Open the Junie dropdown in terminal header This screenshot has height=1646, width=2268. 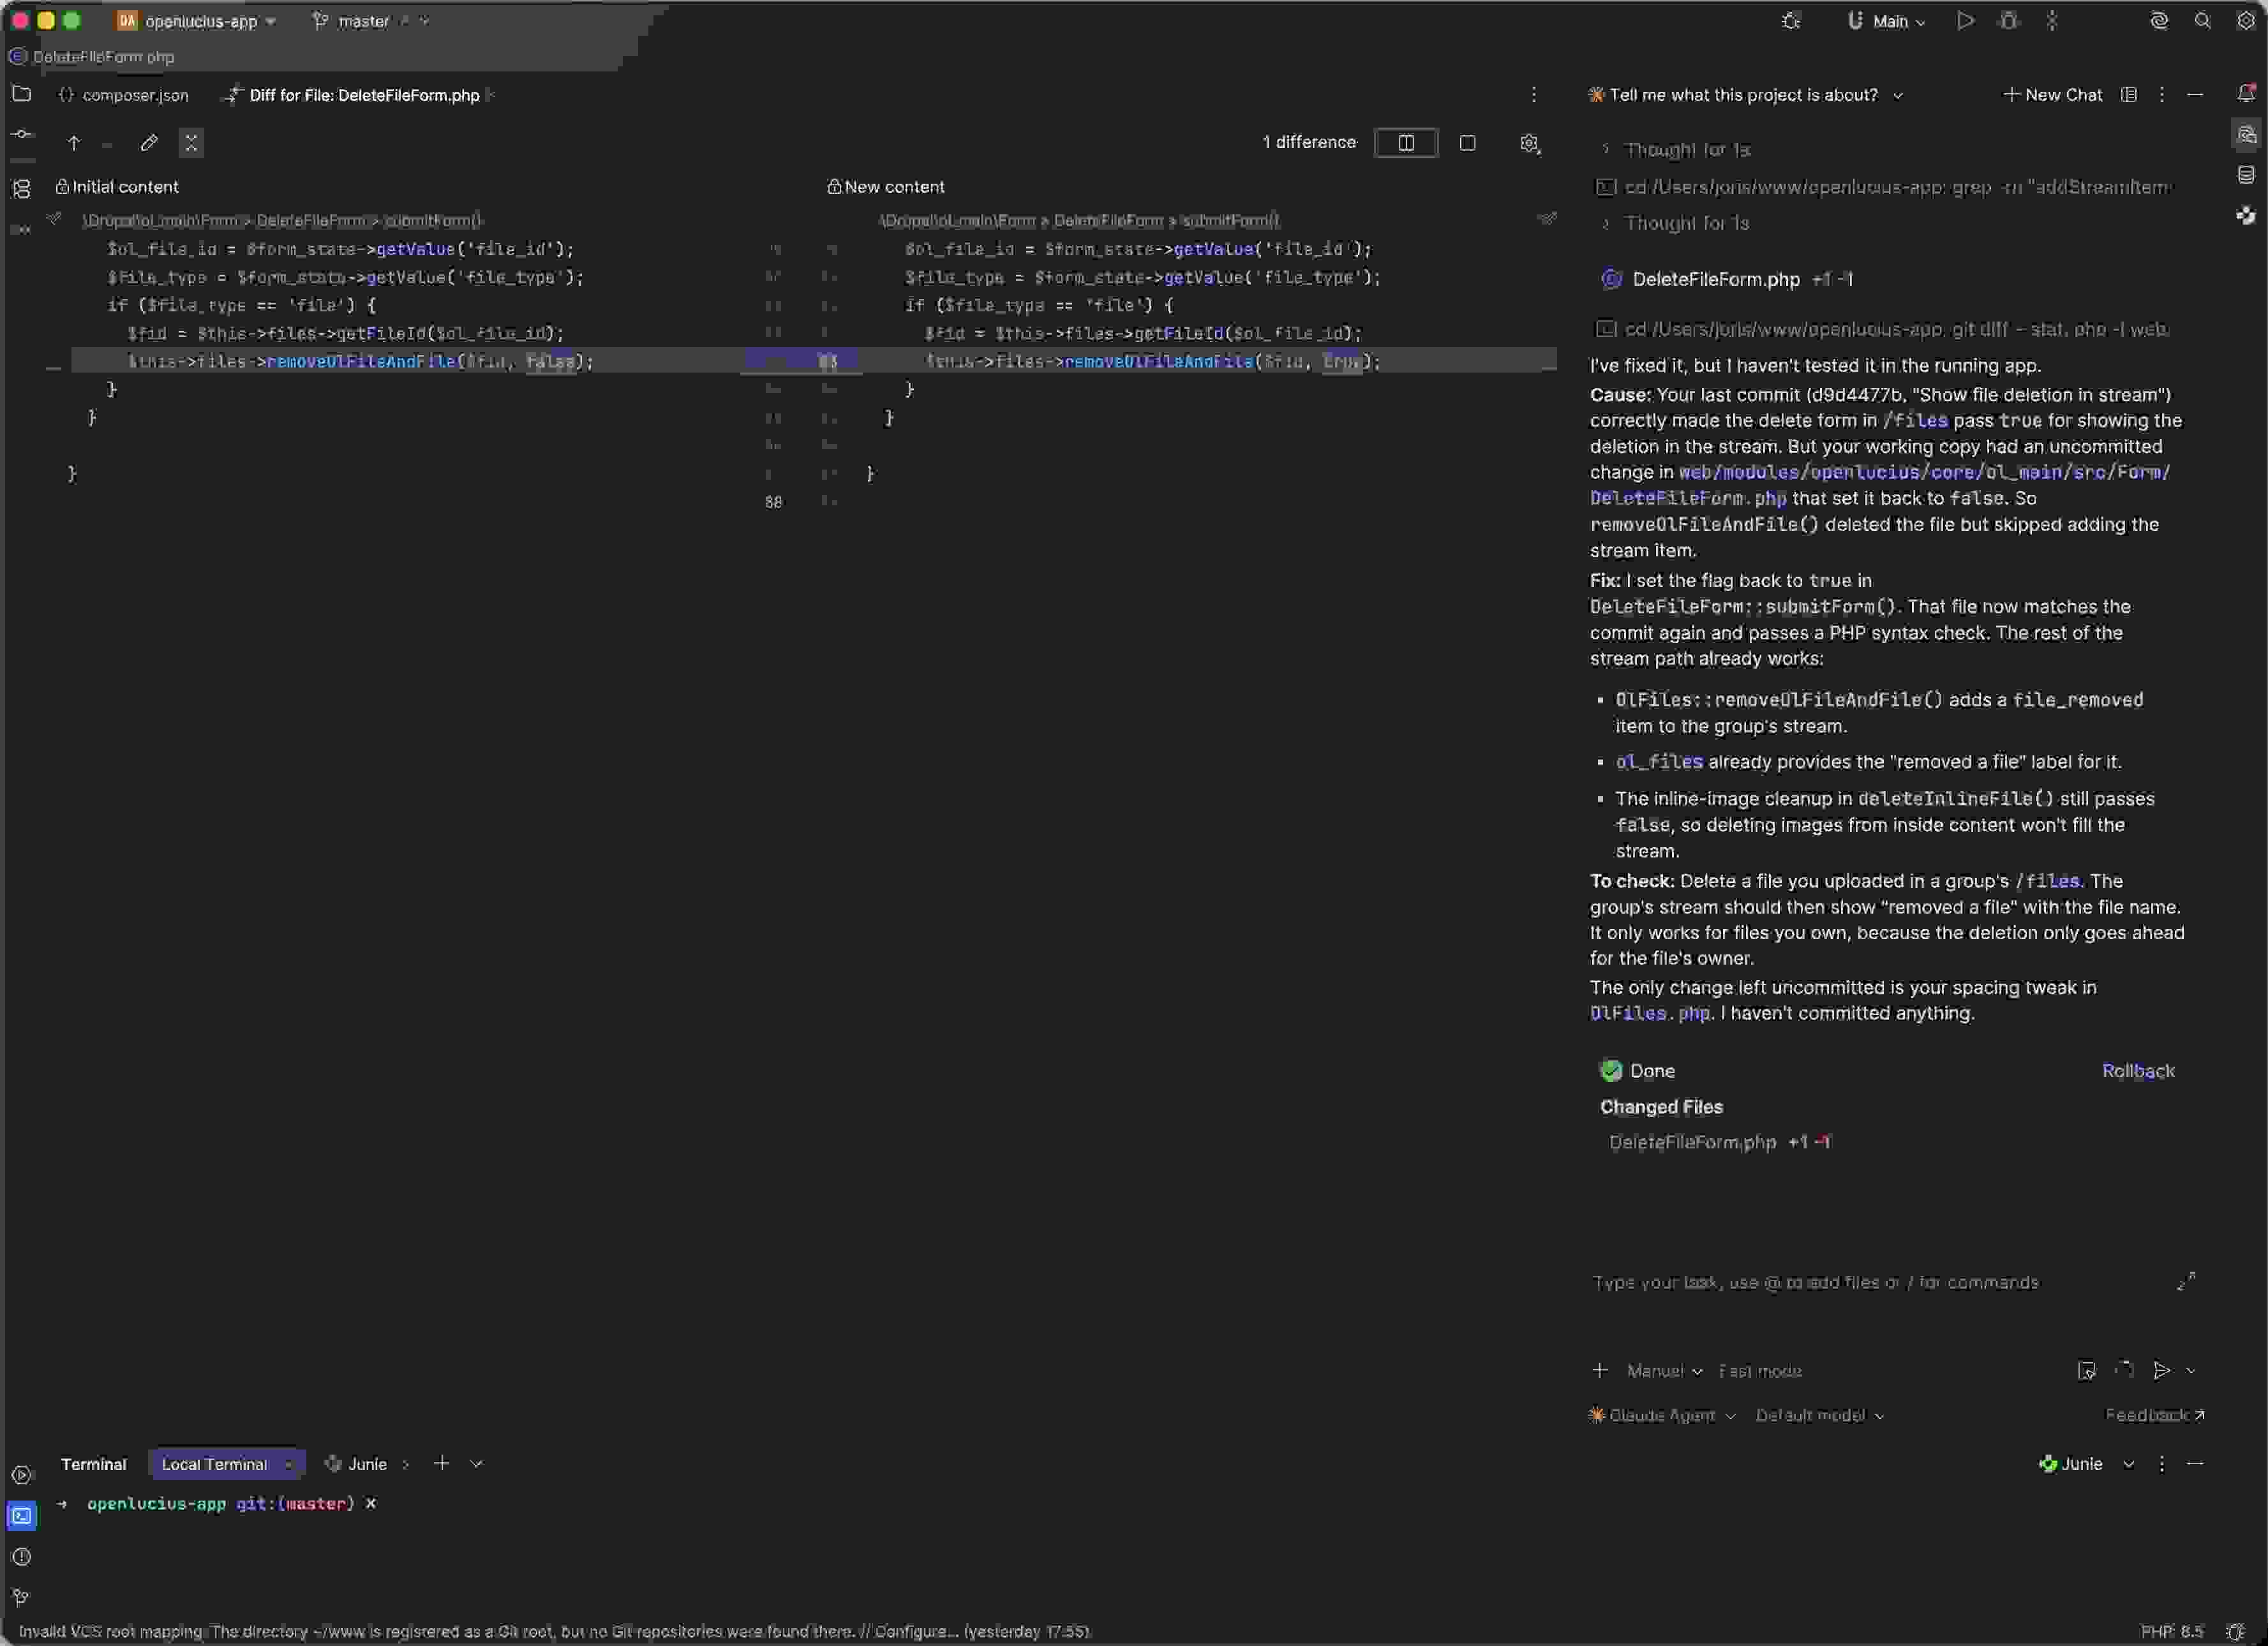pyautogui.click(x=2129, y=1464)
